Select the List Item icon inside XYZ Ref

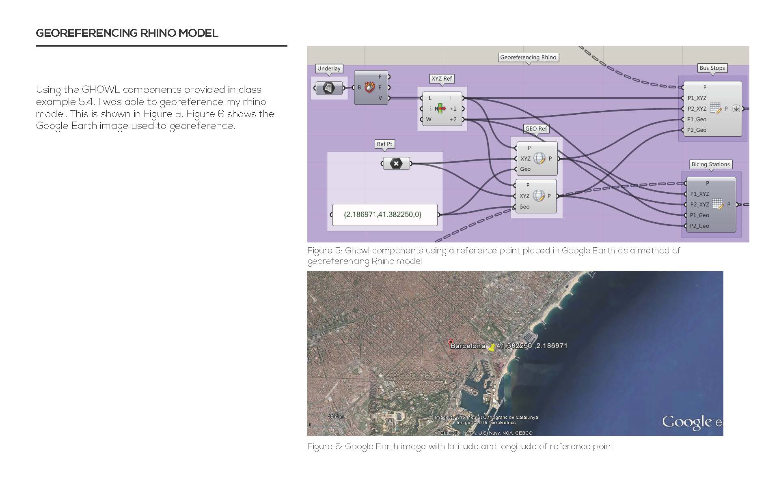pyautogui.click(x=440, y=108)
